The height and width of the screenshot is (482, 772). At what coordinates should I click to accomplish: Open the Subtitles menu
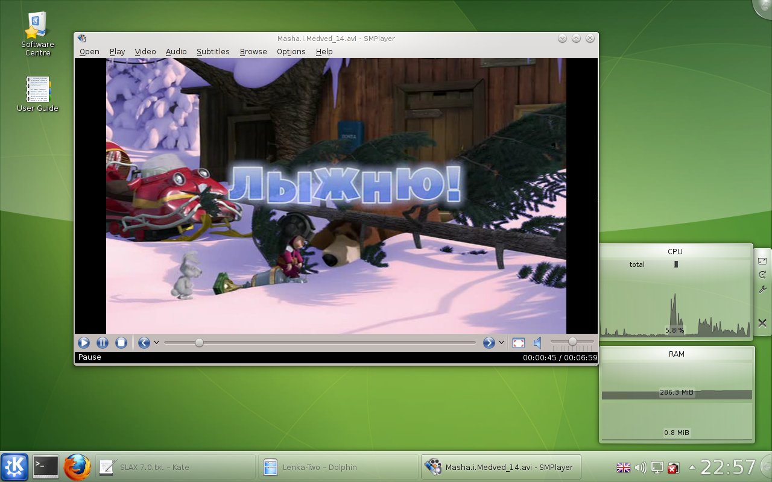(213, 52)
